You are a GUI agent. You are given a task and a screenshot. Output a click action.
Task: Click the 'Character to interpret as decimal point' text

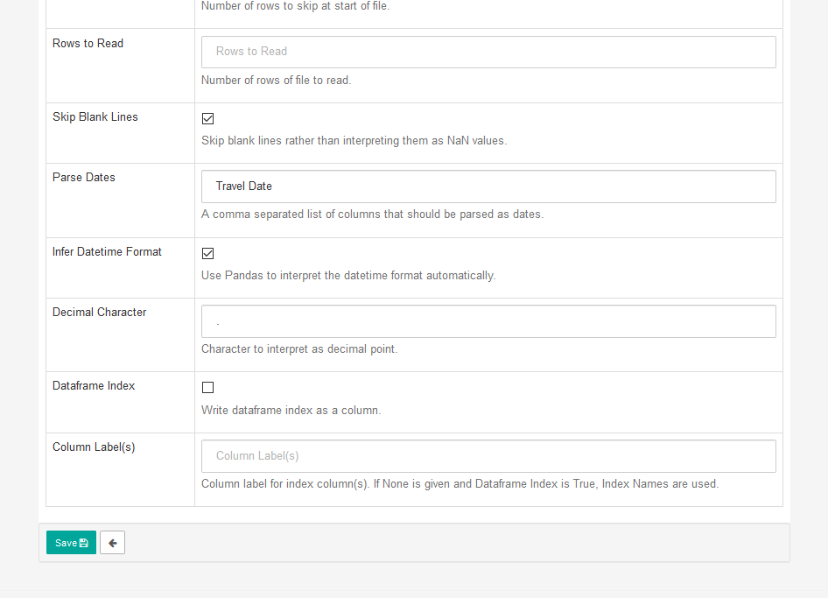(x=299, y=348)
